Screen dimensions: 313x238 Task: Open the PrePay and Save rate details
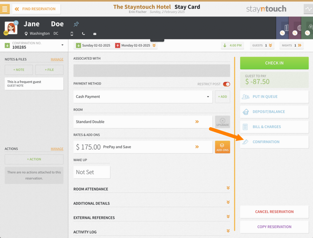143,147
